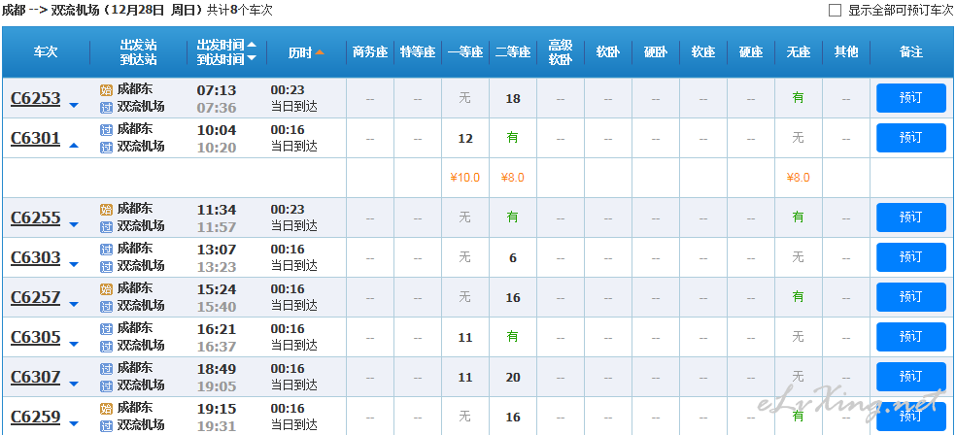The image size is (956, 435).
Task: Open train number C6257 link
Action: click(x=36, y=297)
